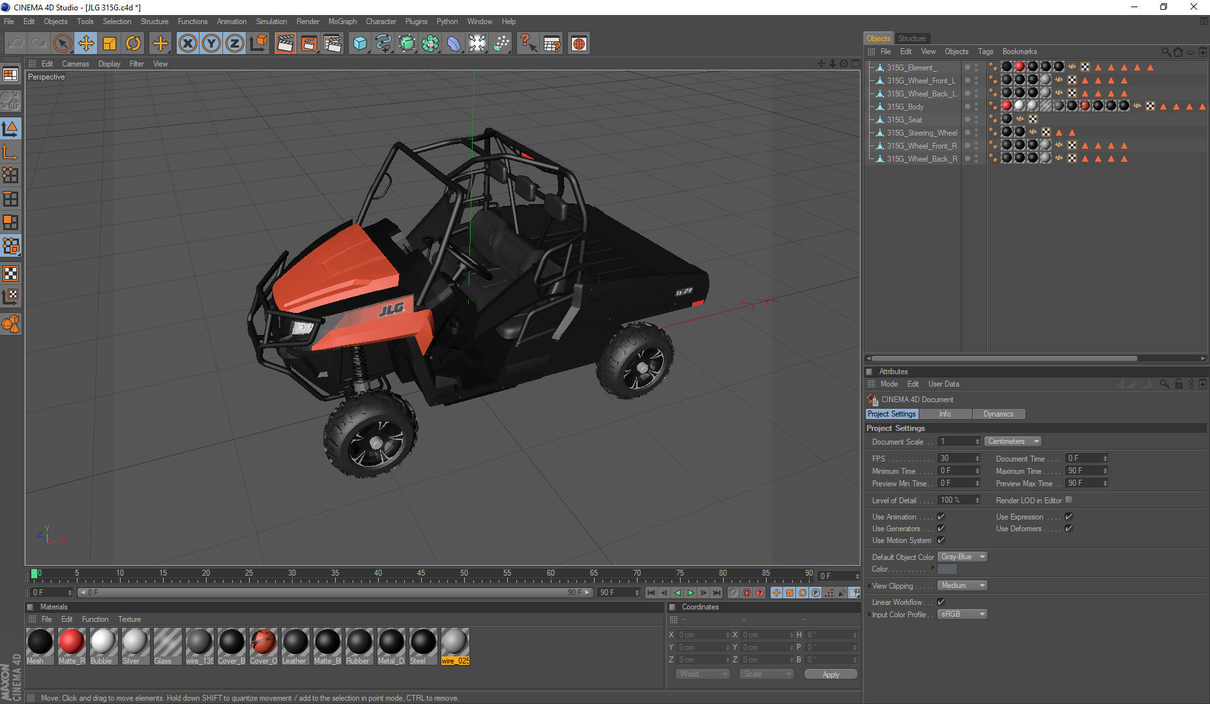Open the Centimeters unit dropdown
This screenshot has height=704, width=1210.
(1012, 441)
